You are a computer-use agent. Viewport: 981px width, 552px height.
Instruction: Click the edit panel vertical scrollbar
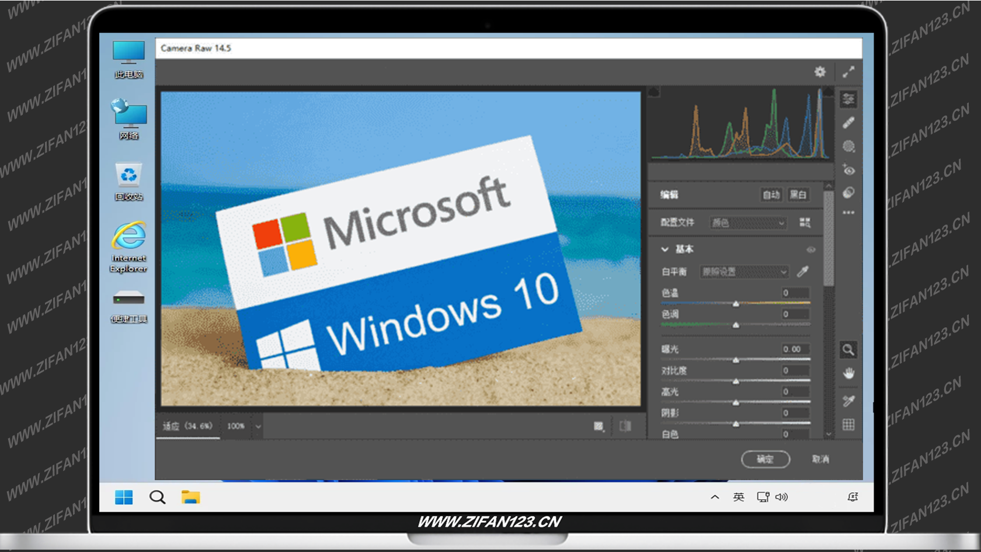[x=829, y=238]
